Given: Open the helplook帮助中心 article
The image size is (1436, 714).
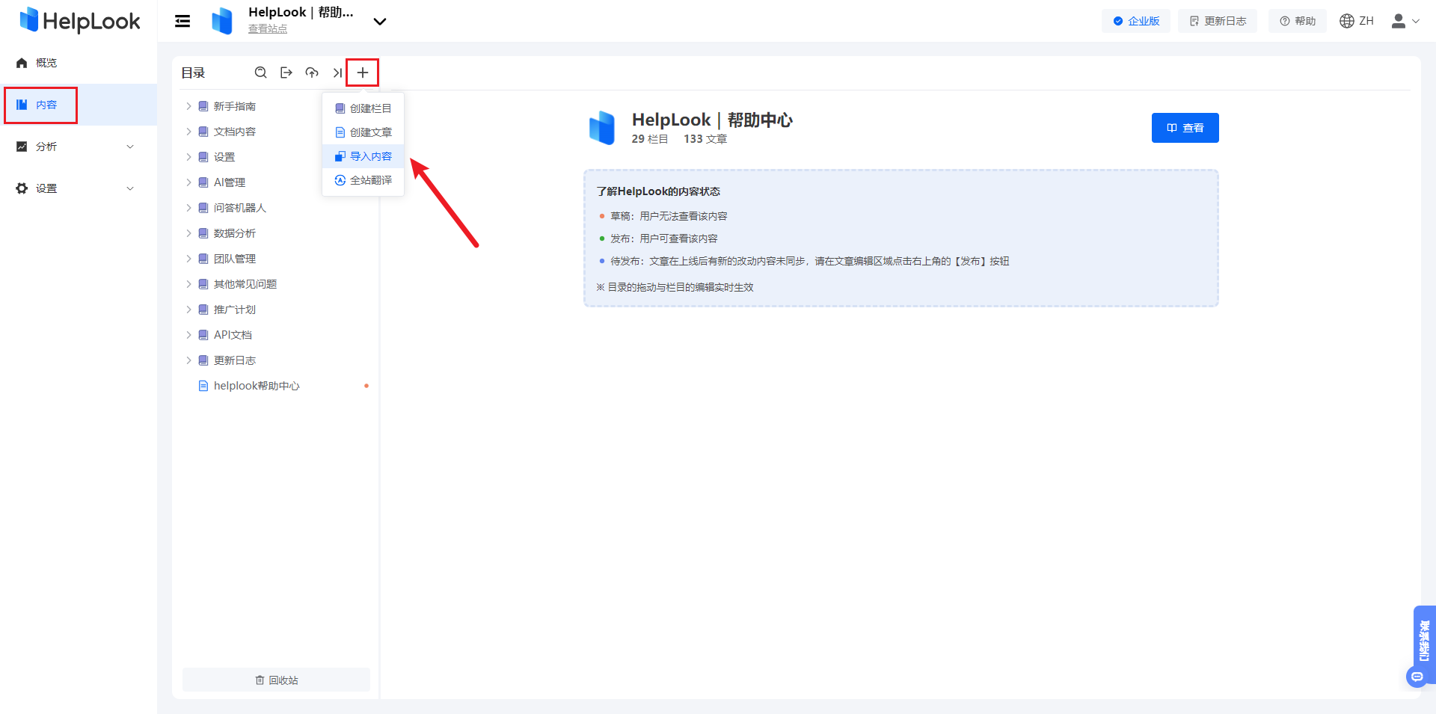Looking at the screenshot, I should point(257,386).
